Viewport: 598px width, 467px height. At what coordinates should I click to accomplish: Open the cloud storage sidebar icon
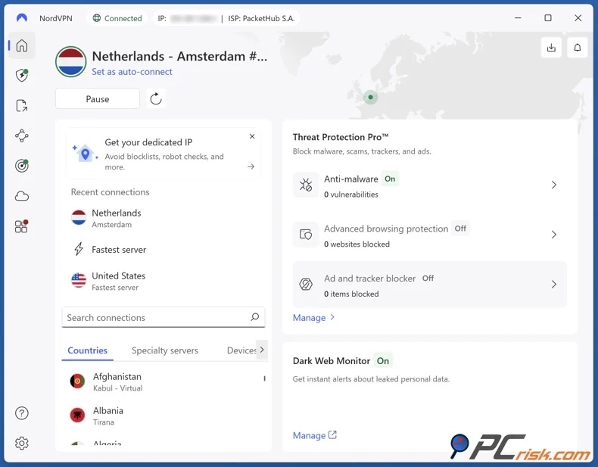[22, 196]
